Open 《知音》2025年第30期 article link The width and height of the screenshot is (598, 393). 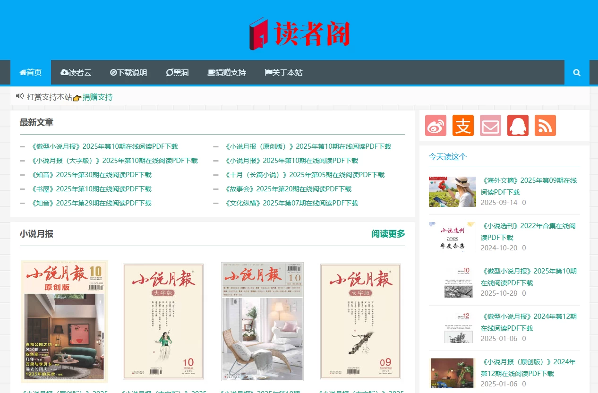point(92,174)
